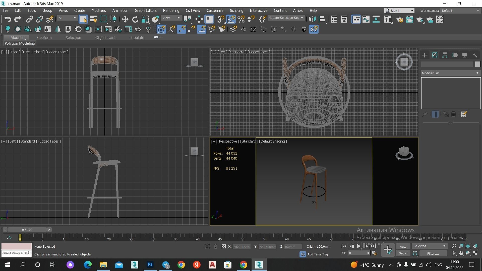Choose the Select and Move tool

pos(125,19)
